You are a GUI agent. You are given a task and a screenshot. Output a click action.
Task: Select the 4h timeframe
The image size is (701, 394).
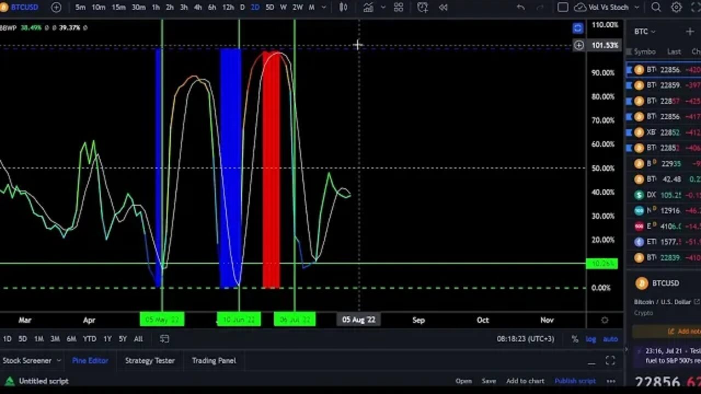(x=198, y=7)
